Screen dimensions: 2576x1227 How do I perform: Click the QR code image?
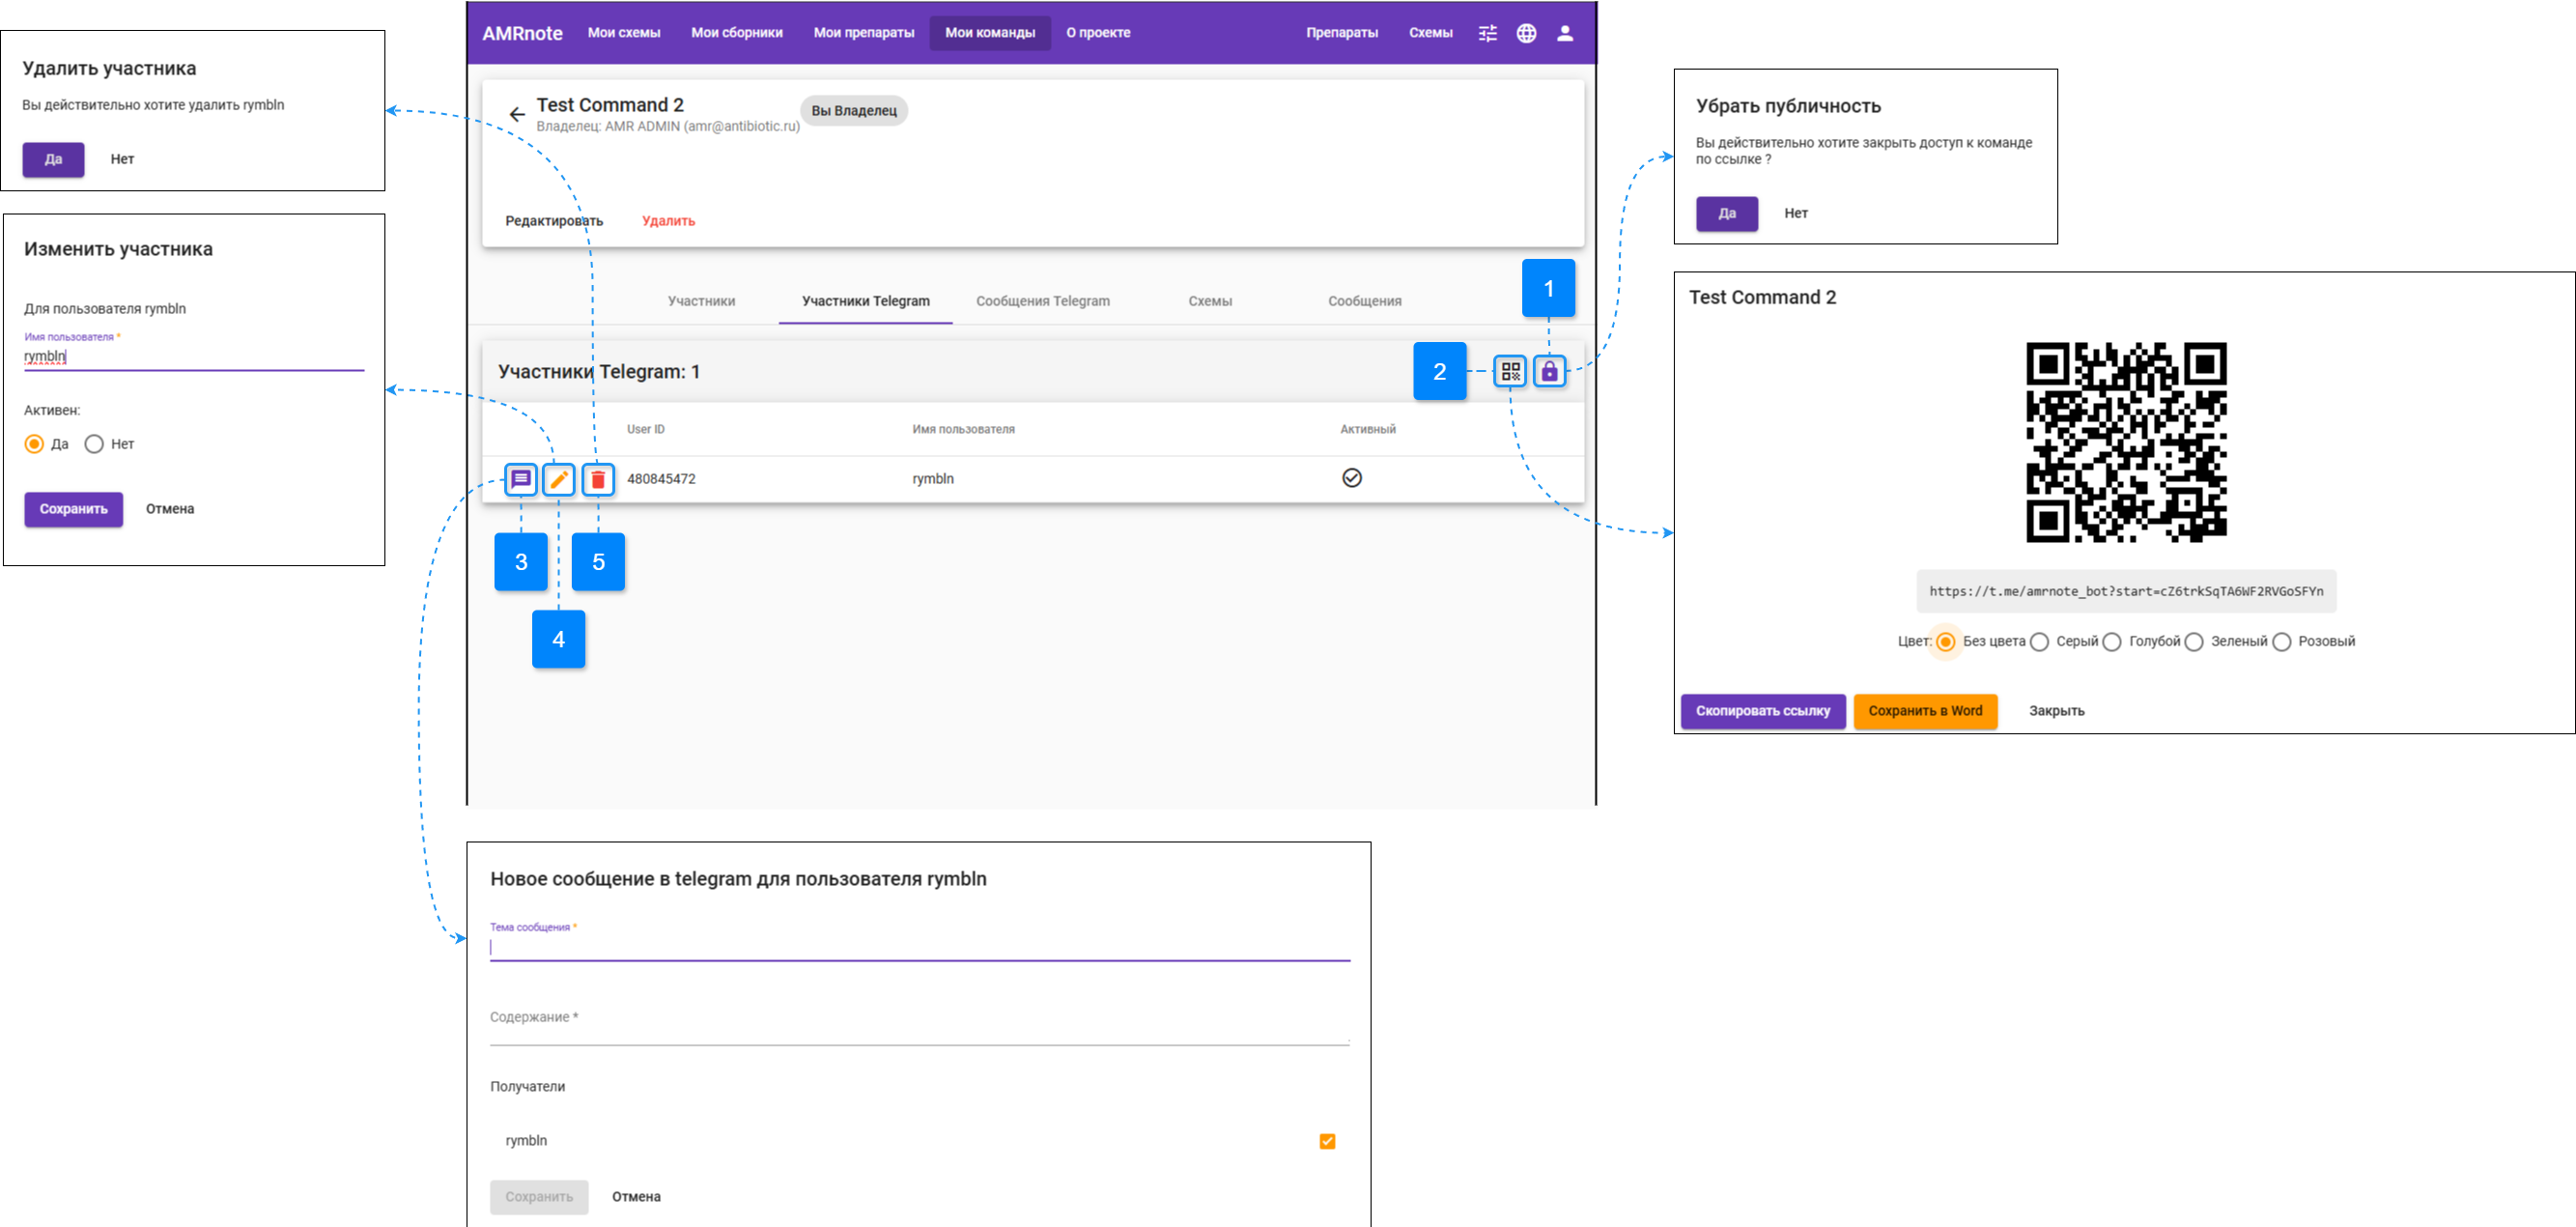pos(2125,442)
